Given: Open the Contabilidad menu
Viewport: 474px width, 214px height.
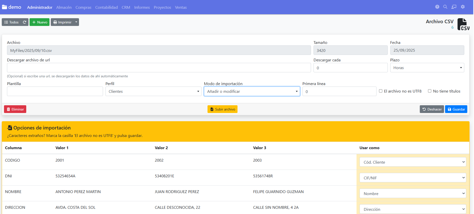Looking at the screenshot, I should click(x=106, y=7).
